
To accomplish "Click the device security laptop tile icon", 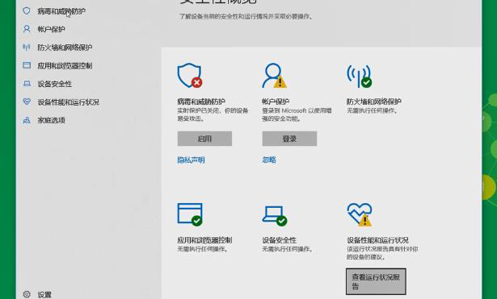I will click(x=275, y=215).
